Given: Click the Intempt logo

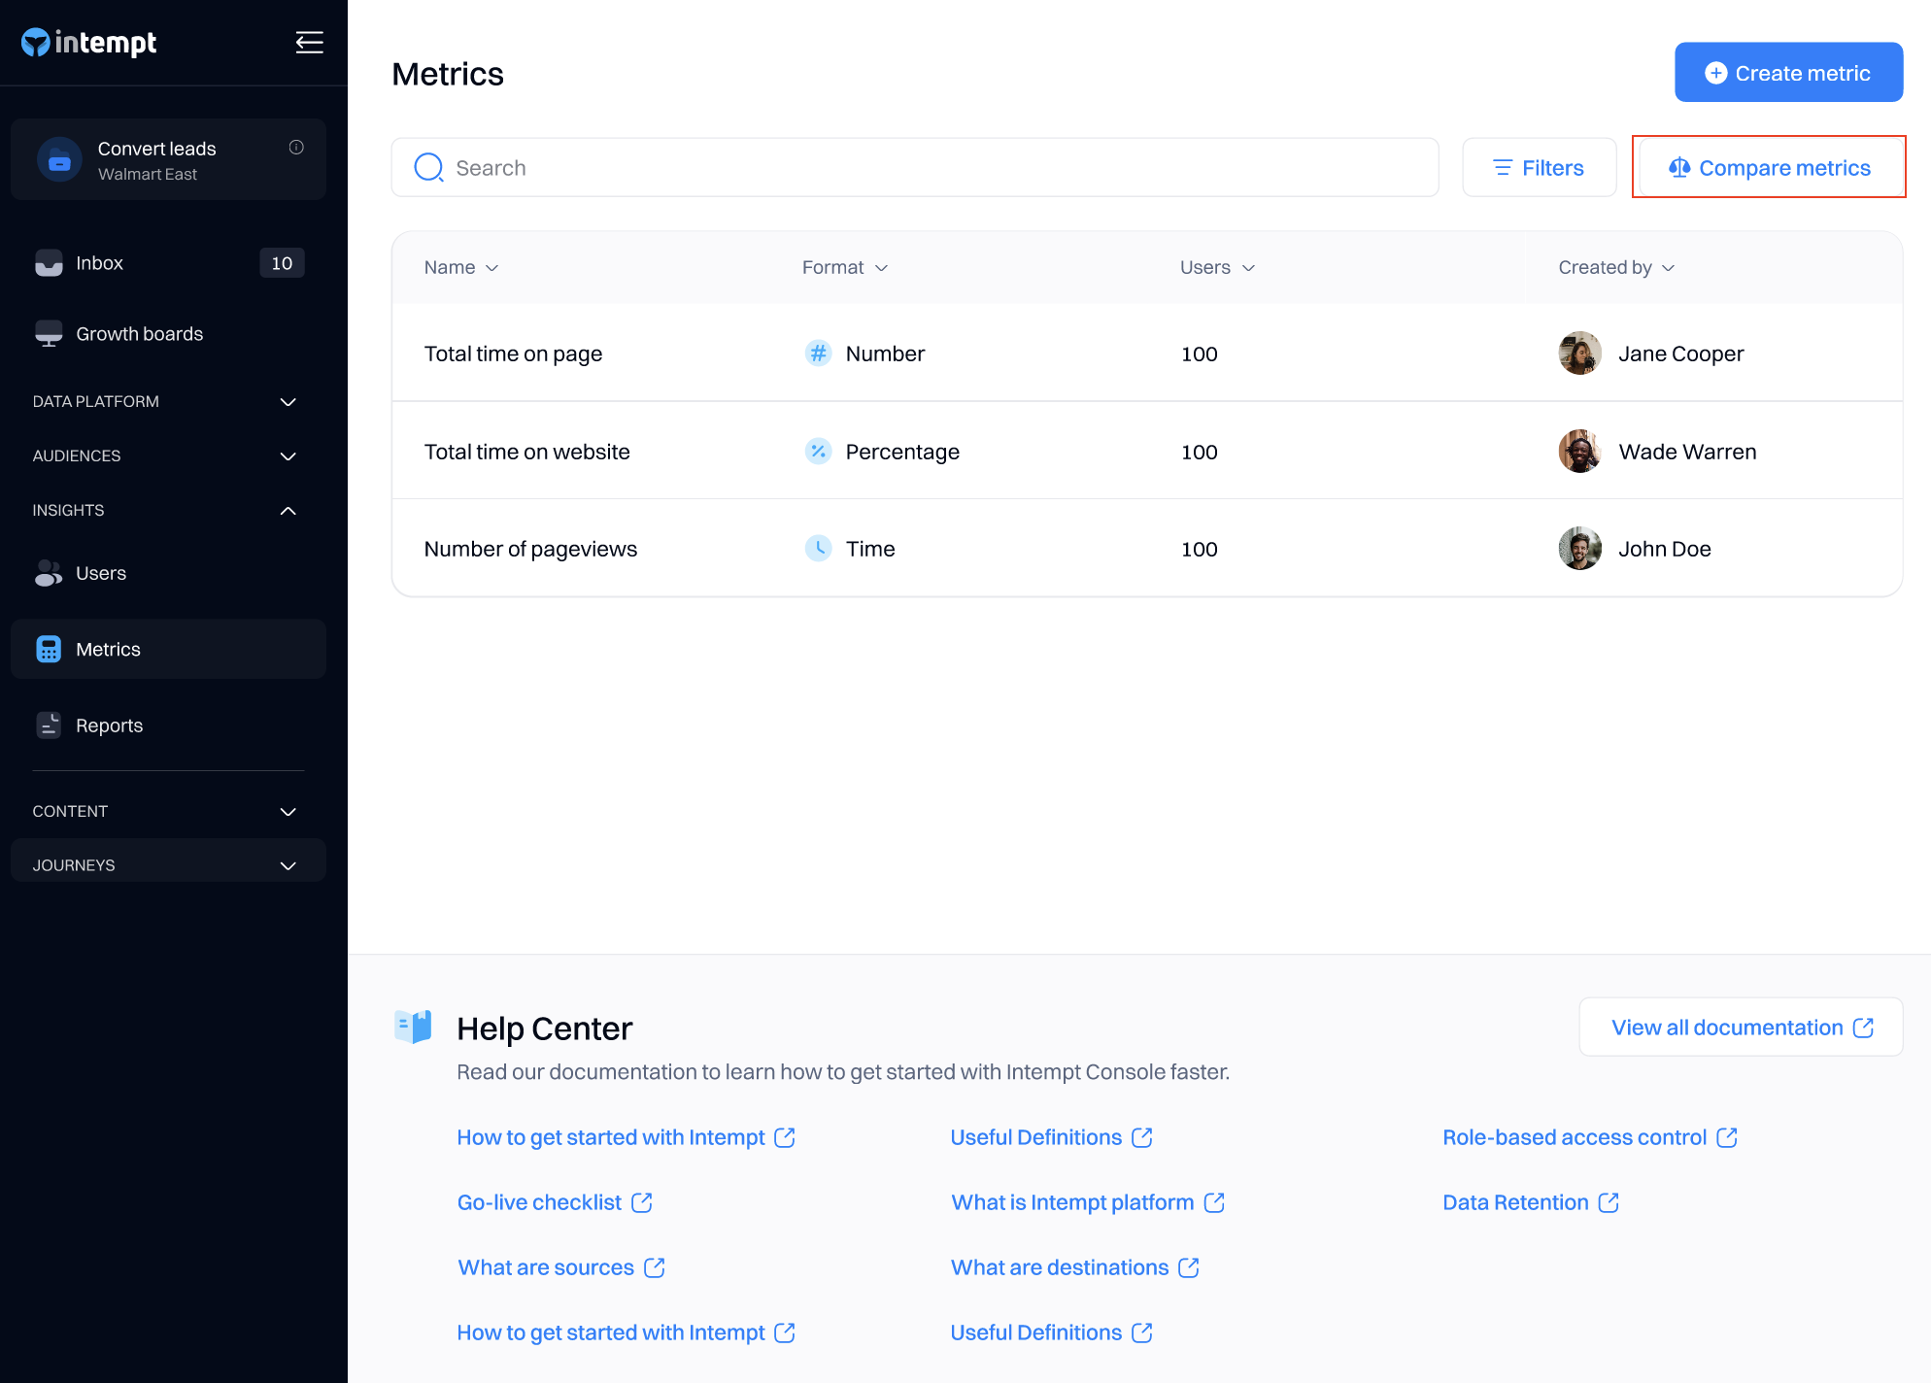Looking at the screenshot, I should 89,43.
